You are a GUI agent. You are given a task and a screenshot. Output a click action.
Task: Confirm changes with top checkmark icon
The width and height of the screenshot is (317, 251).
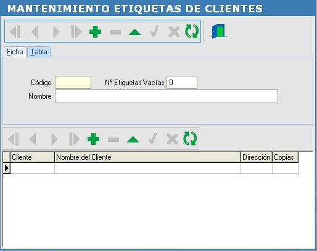click(154, 31)
